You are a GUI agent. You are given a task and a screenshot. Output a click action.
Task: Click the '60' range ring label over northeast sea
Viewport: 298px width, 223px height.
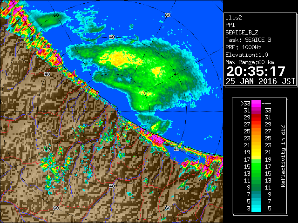(168, 15)
